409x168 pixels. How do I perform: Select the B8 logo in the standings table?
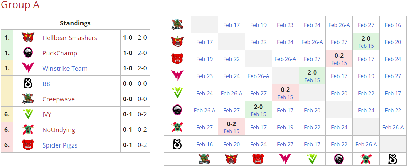point(28,84)
